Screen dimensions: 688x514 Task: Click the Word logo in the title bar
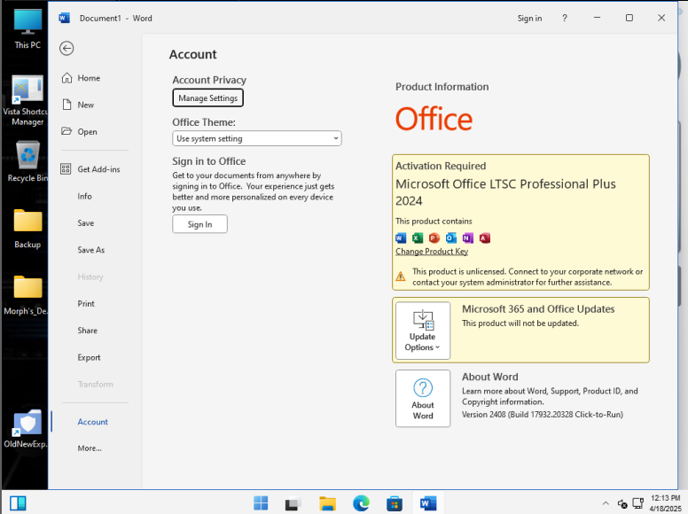64,18
